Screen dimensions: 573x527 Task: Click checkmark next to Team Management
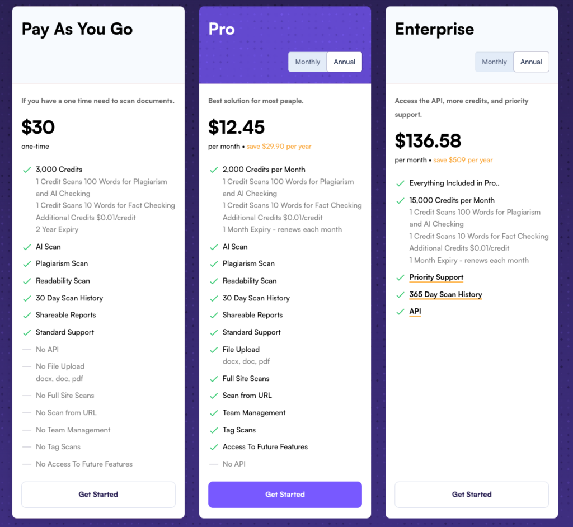click(214, 413)
